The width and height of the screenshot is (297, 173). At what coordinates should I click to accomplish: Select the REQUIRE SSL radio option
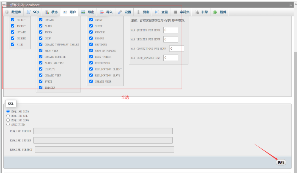8,116
